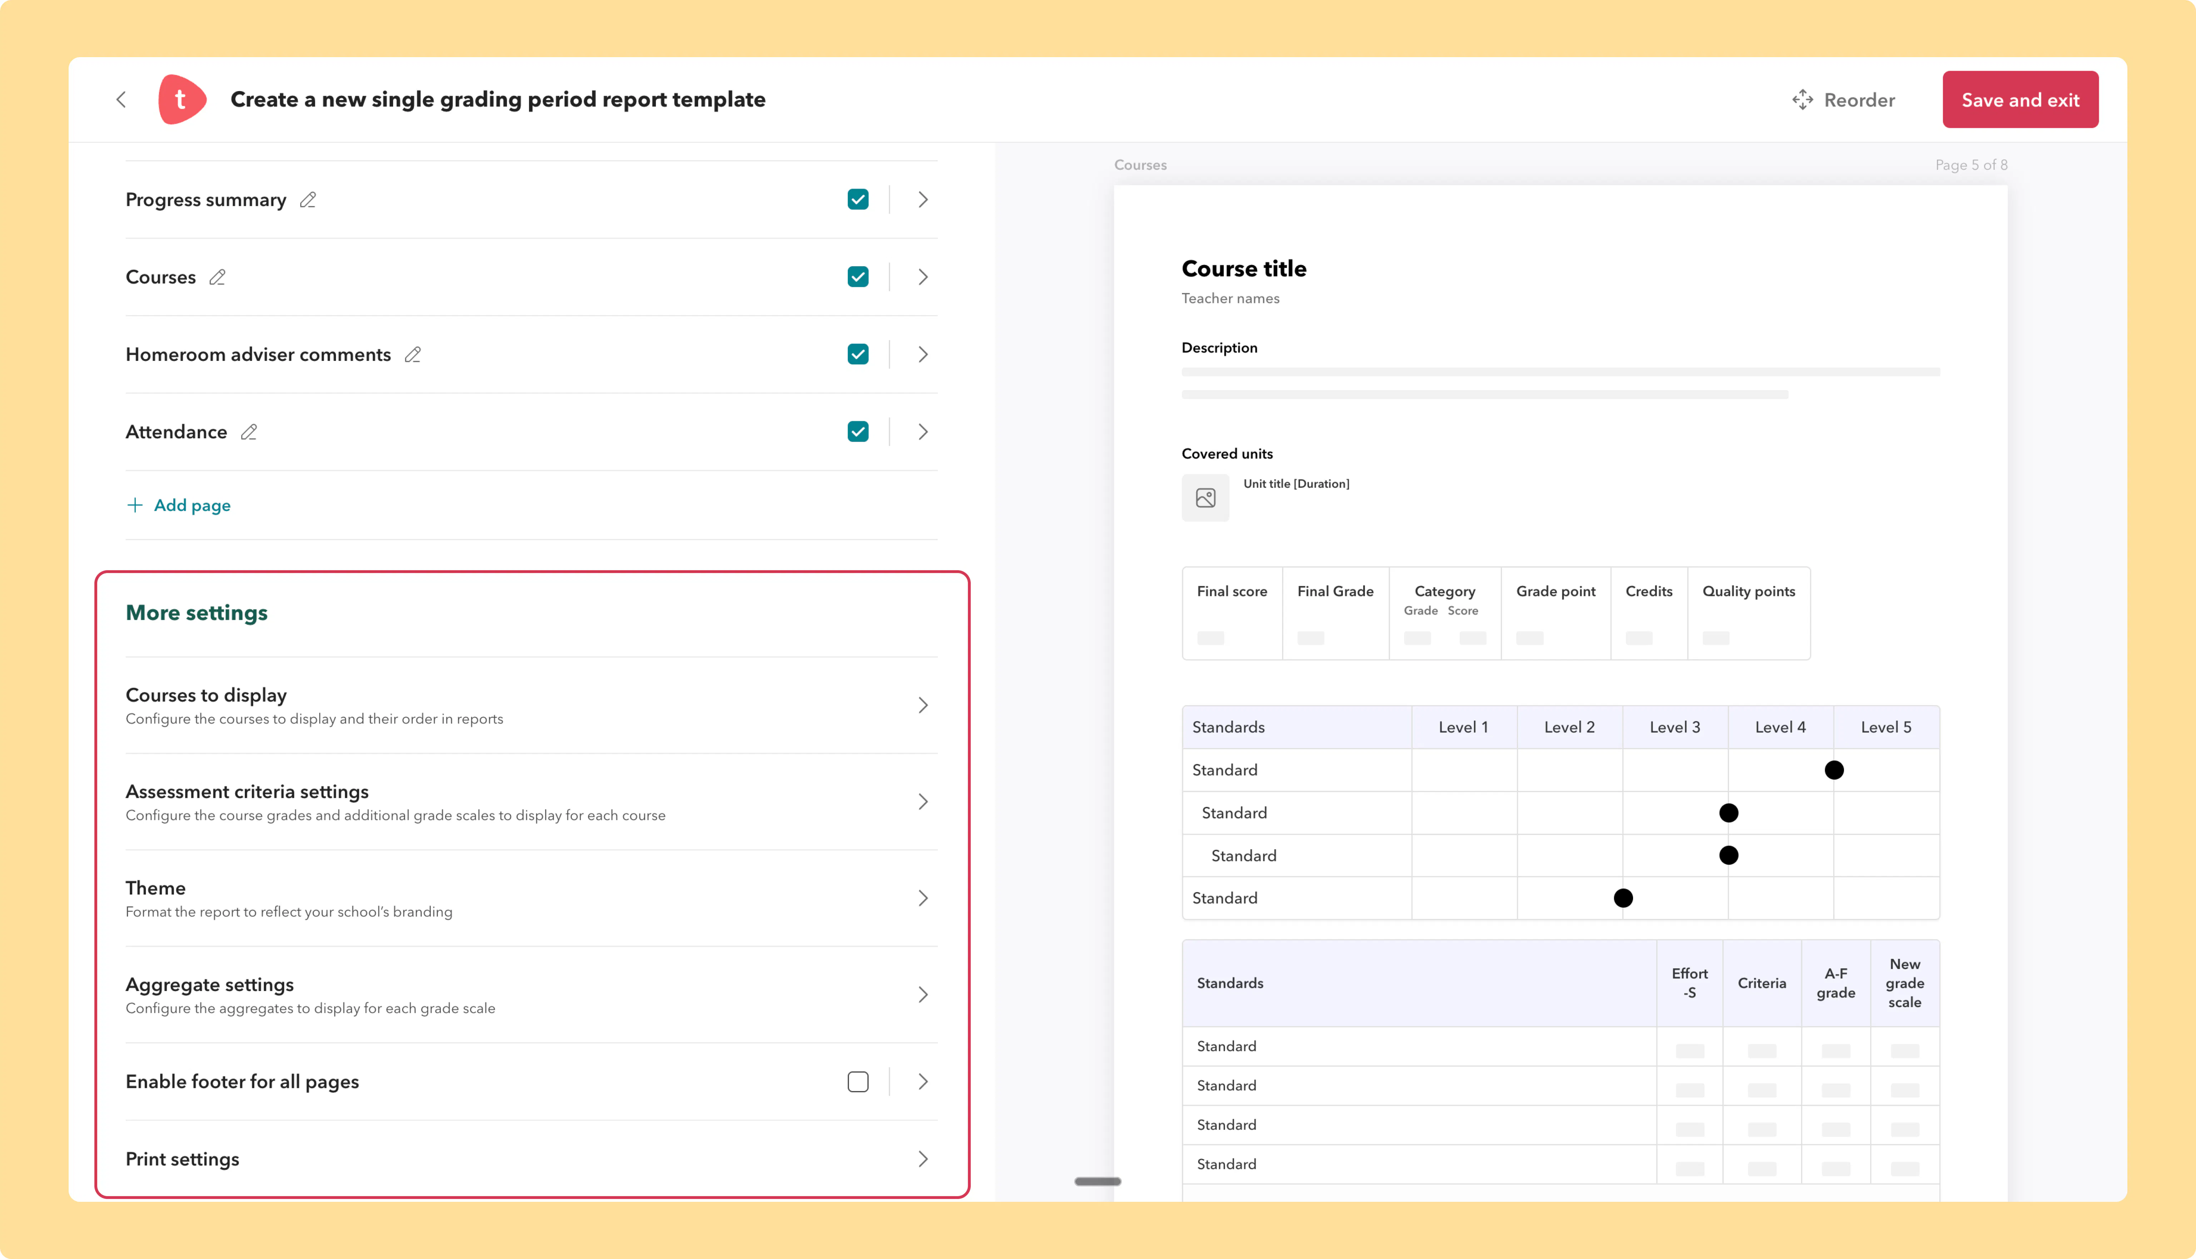Click the unit image placeholder icon
Image resolution: width=2196 pixels, height=1259 pixels.
(1205, 497)
